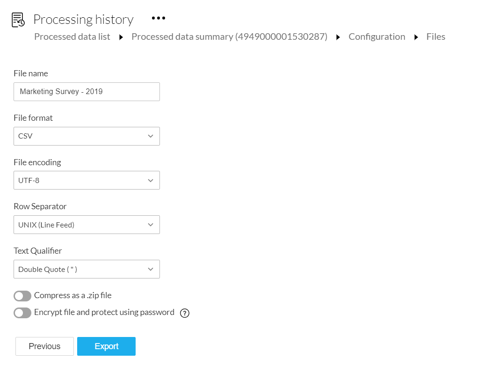Click the File name input field
This screenshot has width=477, height=366.
click(x=87, y=92)
